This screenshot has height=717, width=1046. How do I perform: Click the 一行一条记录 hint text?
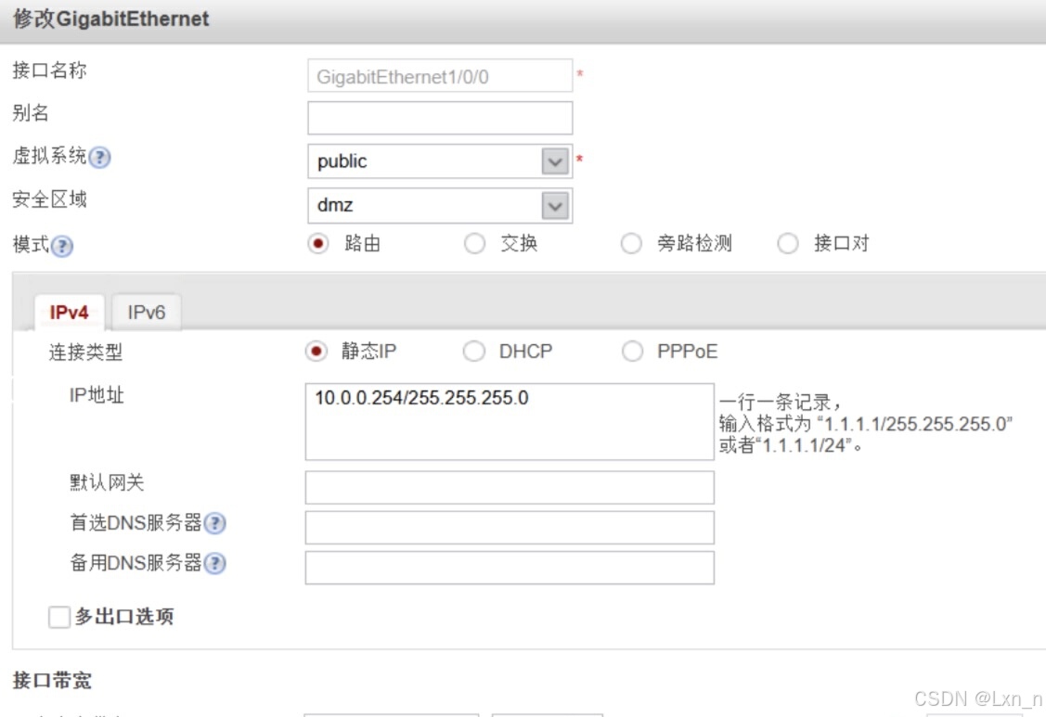pyautogui.click(x=780, y=403)
